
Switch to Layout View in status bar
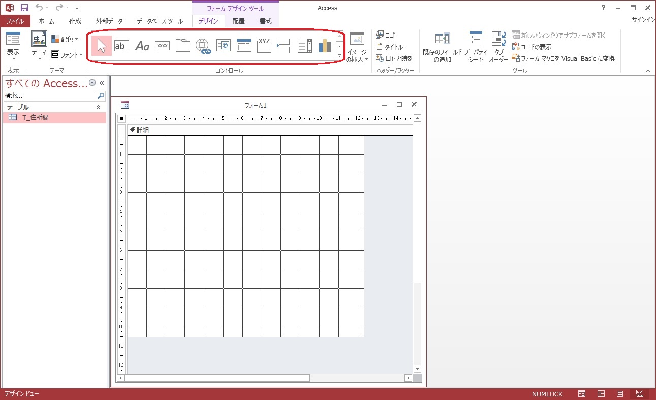[x=620, y=394]
